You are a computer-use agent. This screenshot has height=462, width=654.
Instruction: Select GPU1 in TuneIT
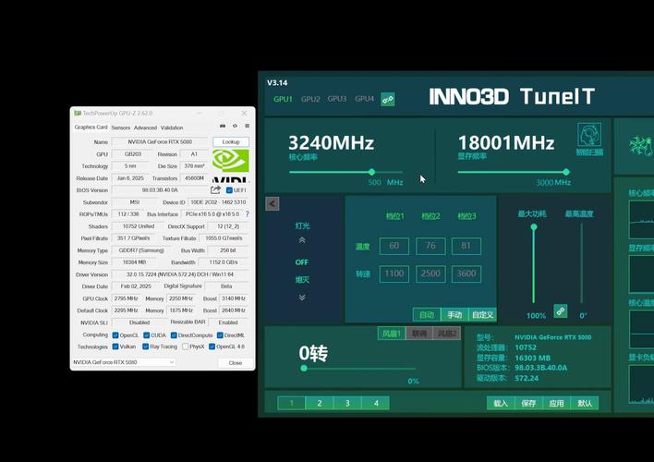(283, 99)
